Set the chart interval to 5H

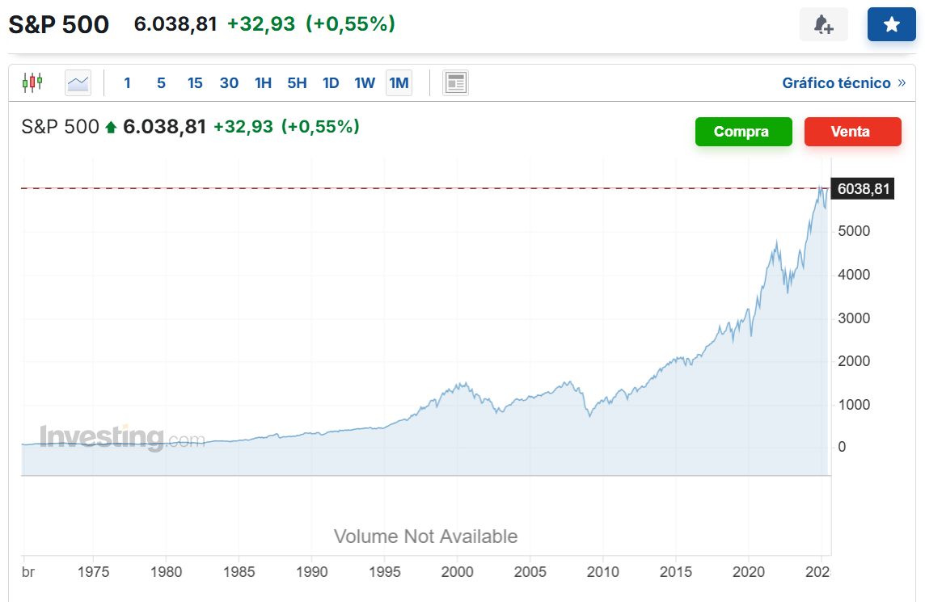[x=297, y=83]
